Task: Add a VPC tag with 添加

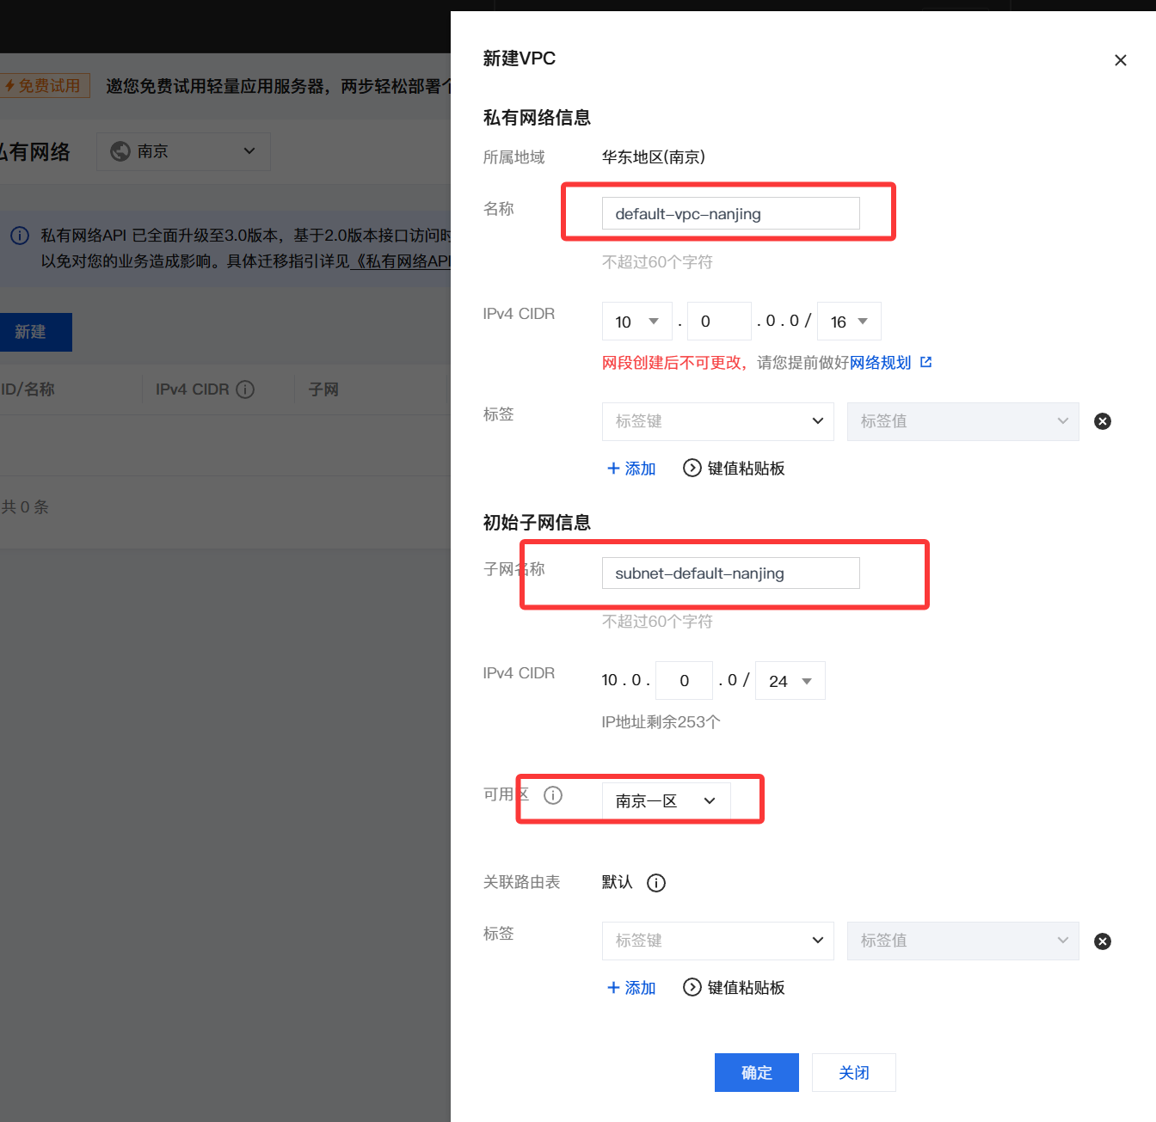Action: click(x=631, y=469)
